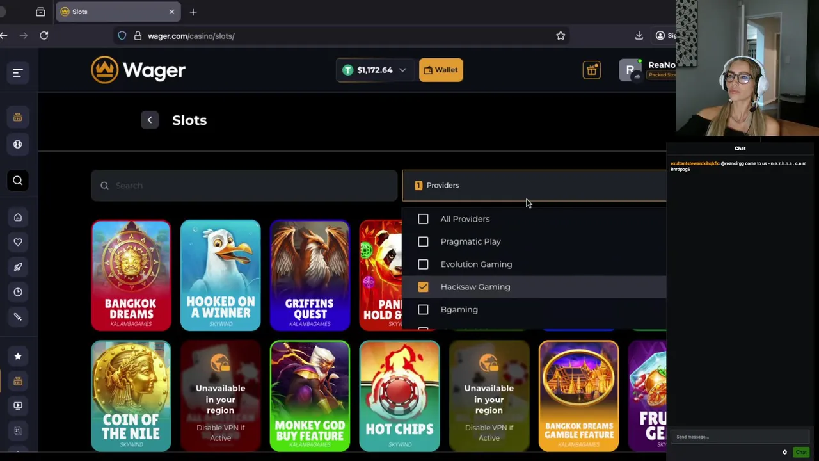Screen dimensions: 819x461
Task: Bookmark page with the star icon
Action: coord(561,36)
